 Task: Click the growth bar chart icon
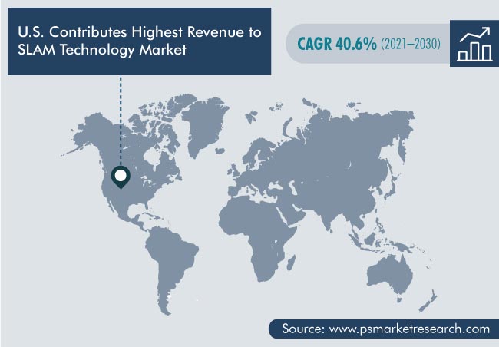474,44
